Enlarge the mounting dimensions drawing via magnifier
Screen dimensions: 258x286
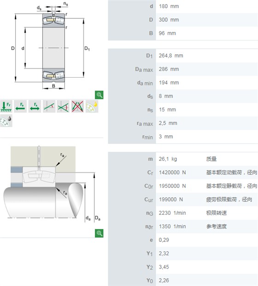point(99,233)
